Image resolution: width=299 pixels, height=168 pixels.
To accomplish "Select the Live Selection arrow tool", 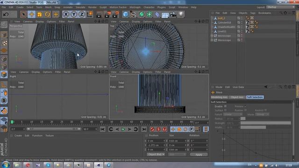I will 24,14.
